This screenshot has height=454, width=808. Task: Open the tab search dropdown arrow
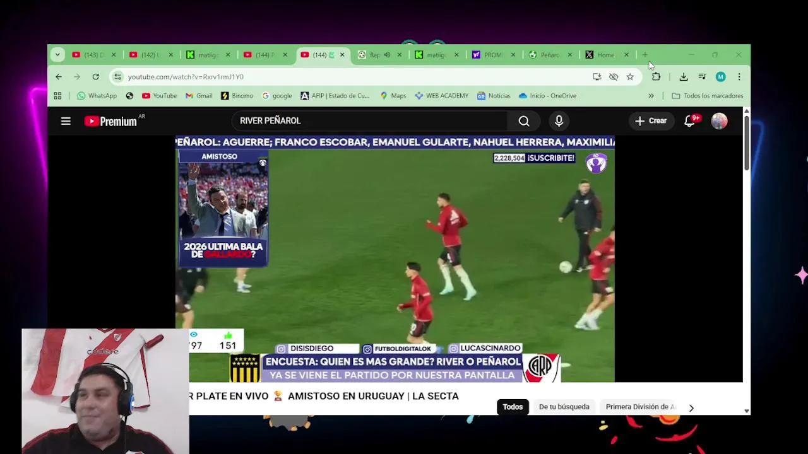tap(57, 55)
